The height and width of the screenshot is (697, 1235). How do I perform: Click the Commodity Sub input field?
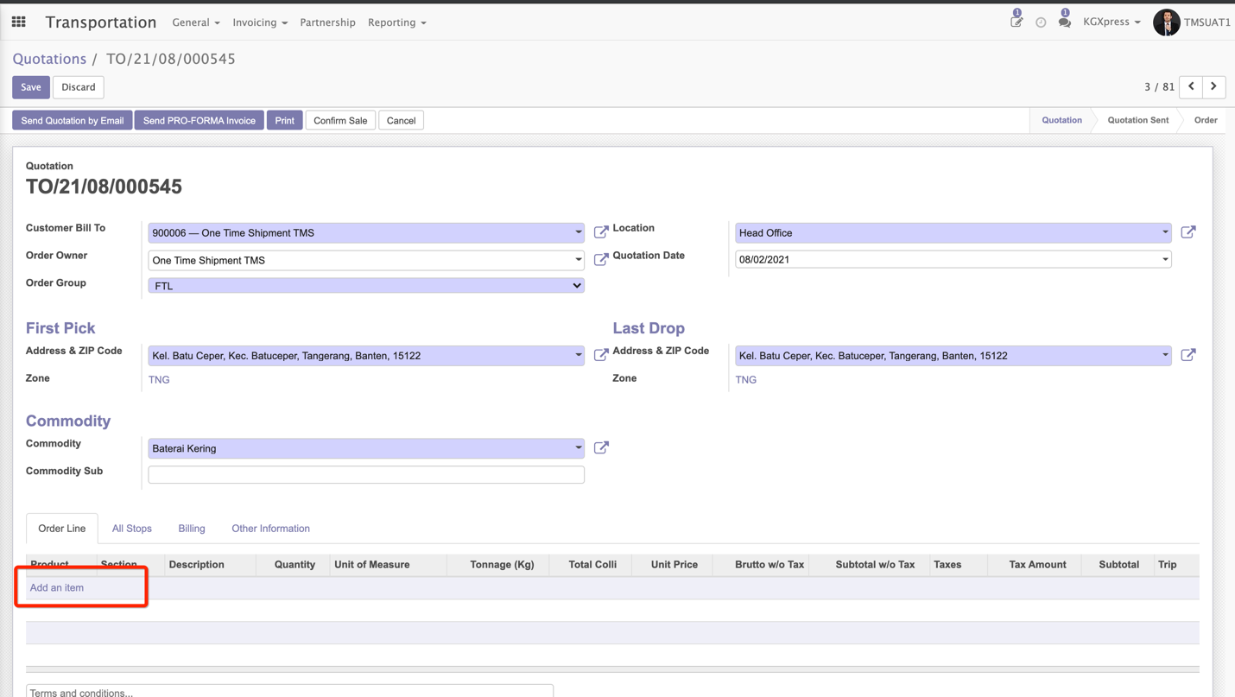pyautogui.click(x=366, y=475)
